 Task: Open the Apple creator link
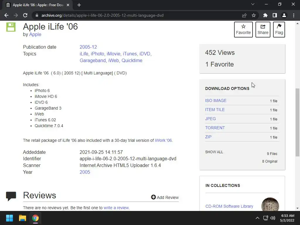(x=35, y=35)
